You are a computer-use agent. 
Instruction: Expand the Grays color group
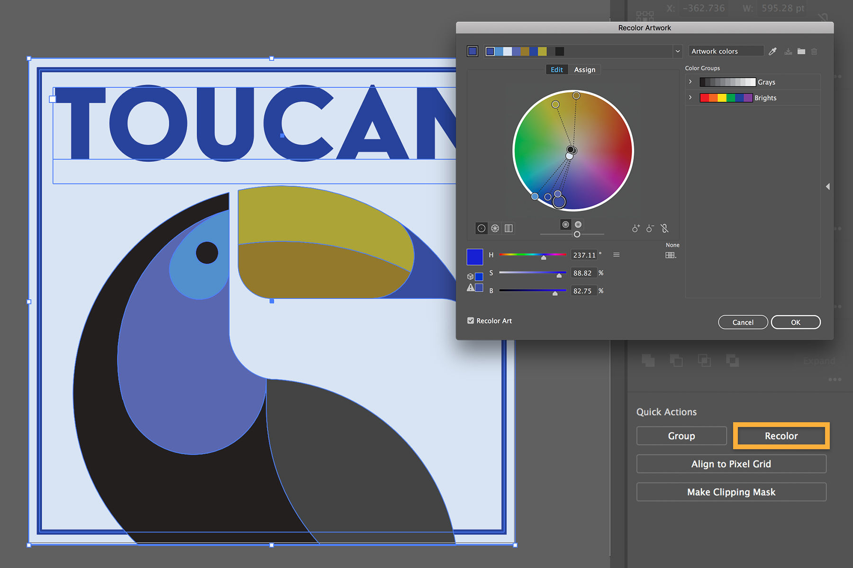[690, 81]
